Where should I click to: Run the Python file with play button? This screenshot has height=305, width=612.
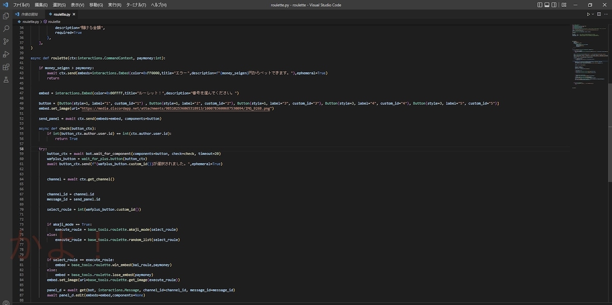(x=588, y=14)
